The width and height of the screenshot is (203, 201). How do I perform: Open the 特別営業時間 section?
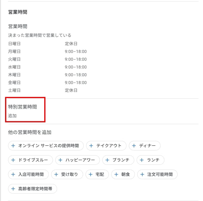[22, 106]
